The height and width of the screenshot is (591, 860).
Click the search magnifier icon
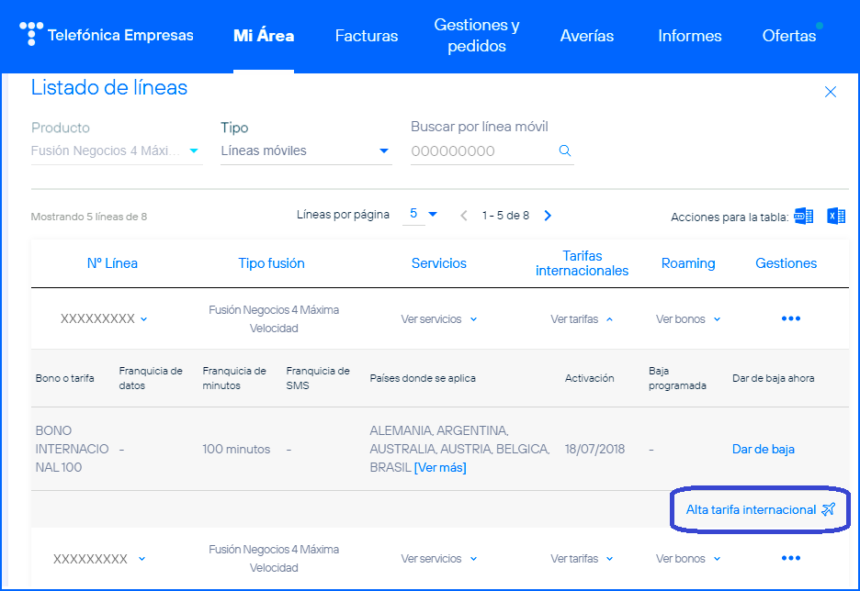pyautogui.click(x=565, y=151)
